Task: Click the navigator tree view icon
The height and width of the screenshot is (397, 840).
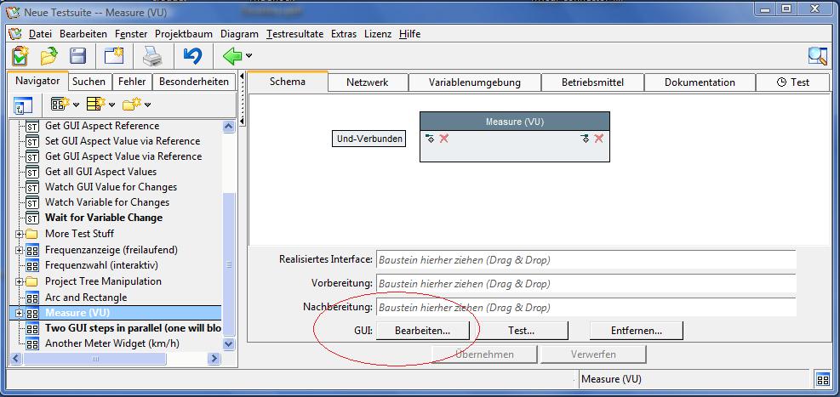Action: point(23,105)
